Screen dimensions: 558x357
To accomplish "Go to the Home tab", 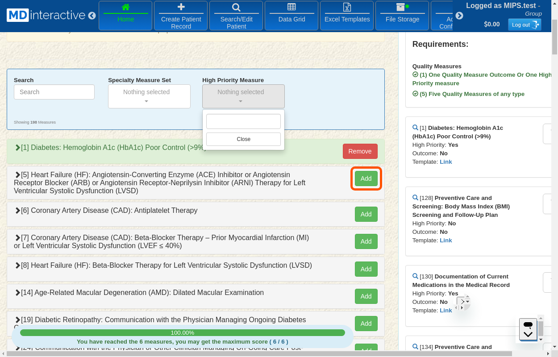I will coord(125,16).
